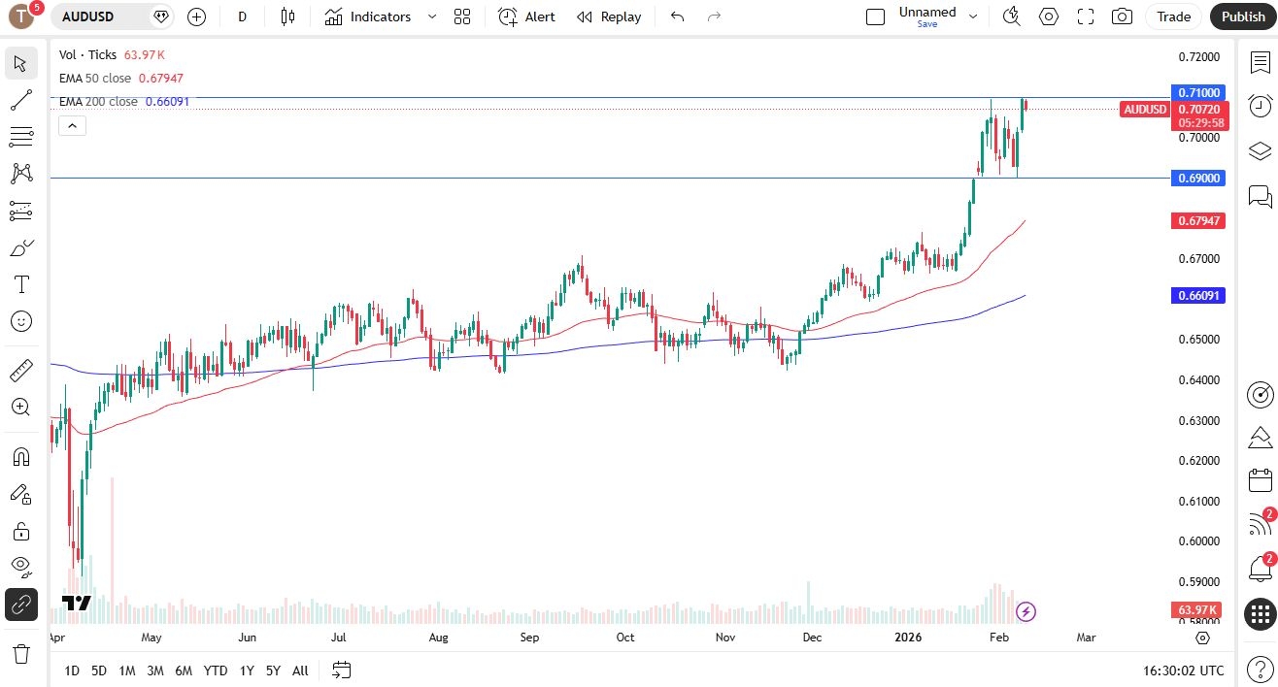Collapse the chart legend arrow

pyautogui.click(x=72, y=125)
